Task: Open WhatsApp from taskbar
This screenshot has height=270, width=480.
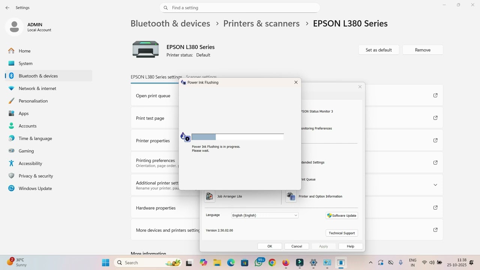Action: [259, 262]
